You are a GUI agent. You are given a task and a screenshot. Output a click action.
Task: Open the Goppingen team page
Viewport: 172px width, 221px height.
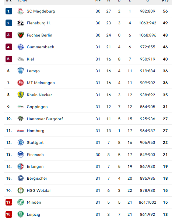point(37,107)
